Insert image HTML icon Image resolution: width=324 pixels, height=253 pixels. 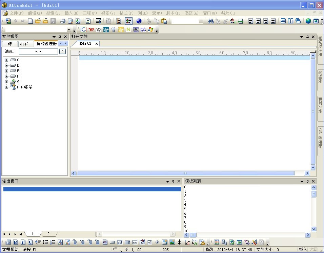coord(172,242)
